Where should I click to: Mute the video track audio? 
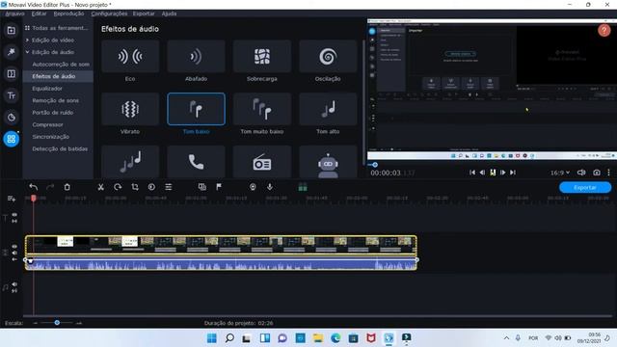point(14,253)
